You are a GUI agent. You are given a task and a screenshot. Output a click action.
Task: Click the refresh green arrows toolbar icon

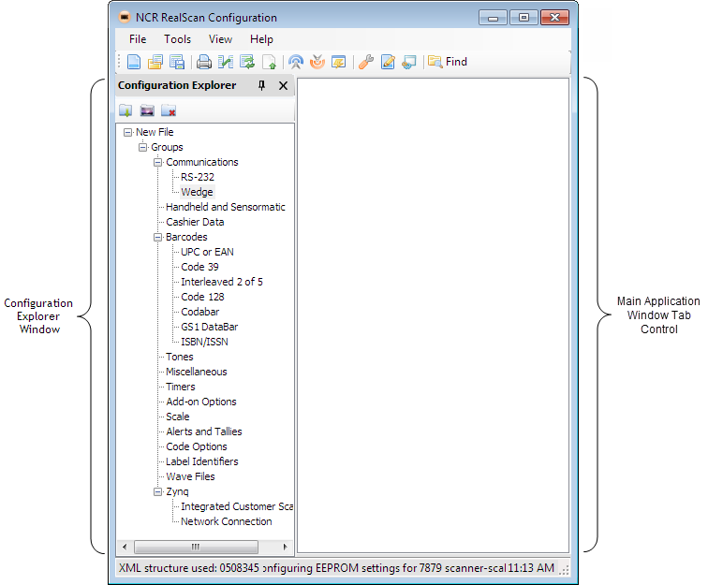tap(247, 62)
